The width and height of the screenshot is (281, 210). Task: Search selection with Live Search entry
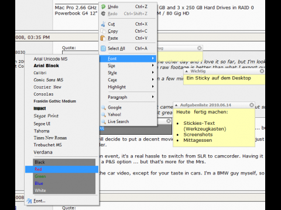(128, 121)
